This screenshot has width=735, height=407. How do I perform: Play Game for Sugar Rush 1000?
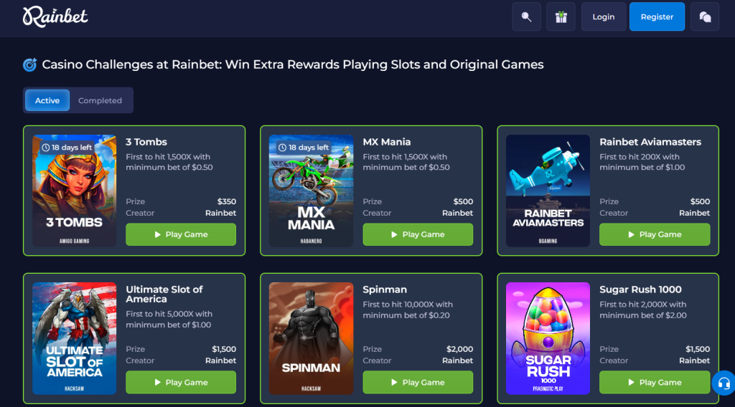(655, 382)
